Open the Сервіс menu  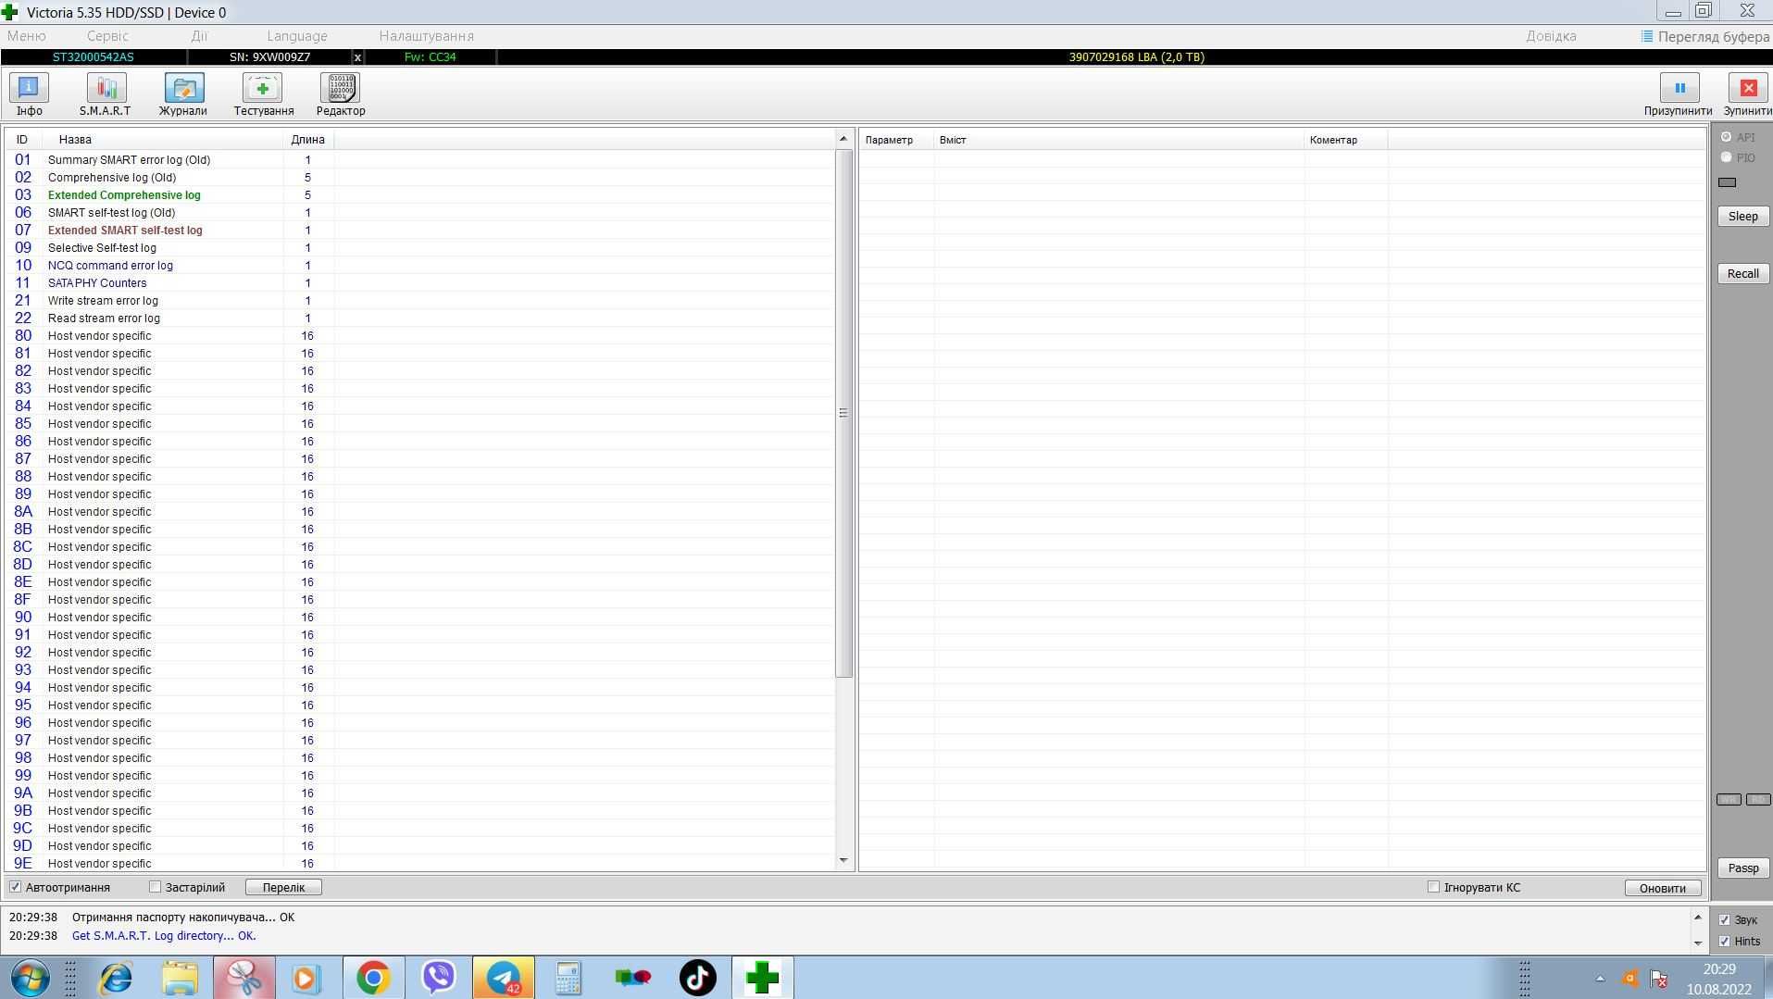point(107,36)
